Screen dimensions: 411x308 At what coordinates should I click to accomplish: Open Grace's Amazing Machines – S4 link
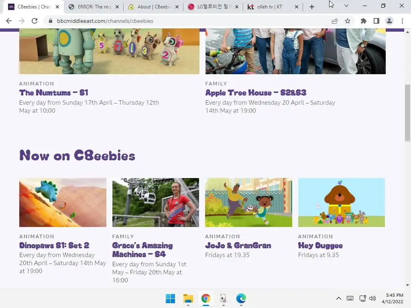(142, 250)
